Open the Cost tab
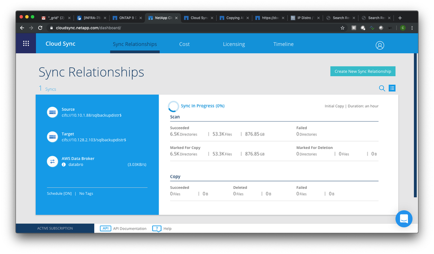 coord(184,44)
